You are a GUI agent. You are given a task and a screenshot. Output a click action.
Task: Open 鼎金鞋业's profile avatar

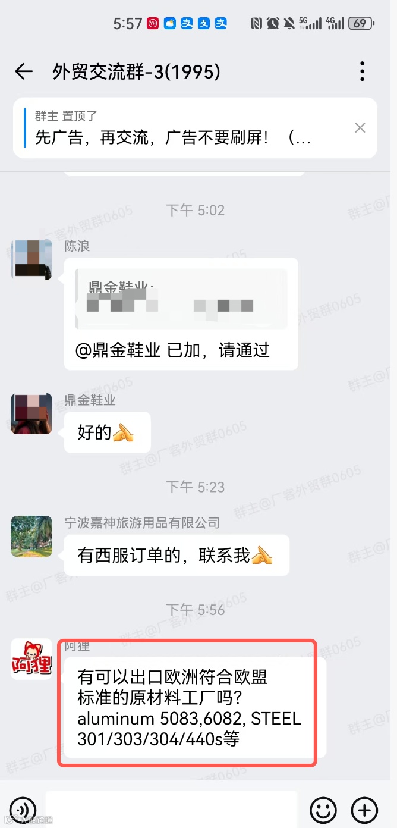pos(31,413)
